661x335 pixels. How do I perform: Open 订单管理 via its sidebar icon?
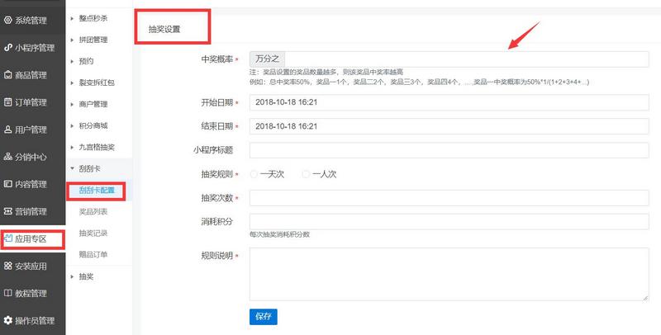(9, 102)
